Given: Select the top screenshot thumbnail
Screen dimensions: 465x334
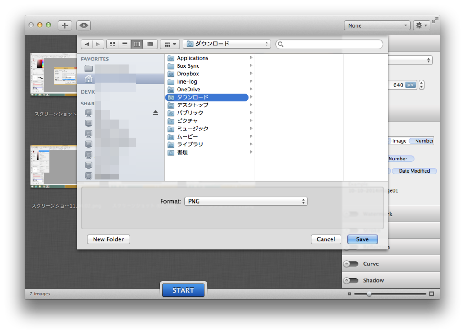Looking at the screenshot, I should point(54,75).
